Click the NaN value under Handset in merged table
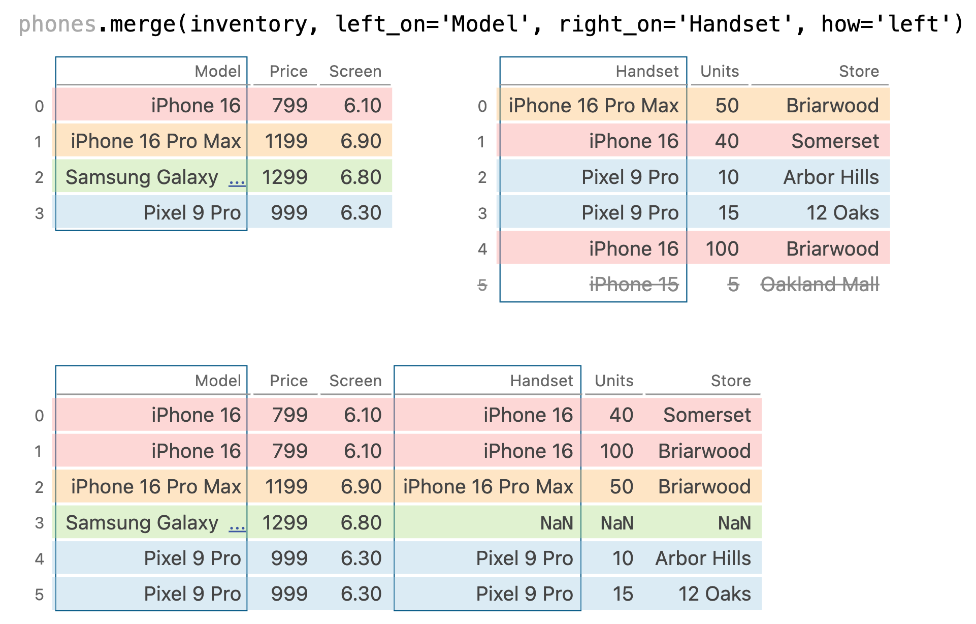 point(557,523)
